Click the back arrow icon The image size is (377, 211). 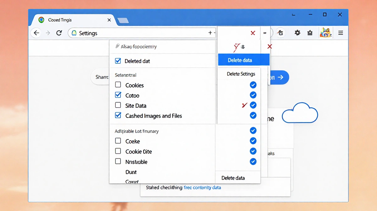[x=36, y=33]
